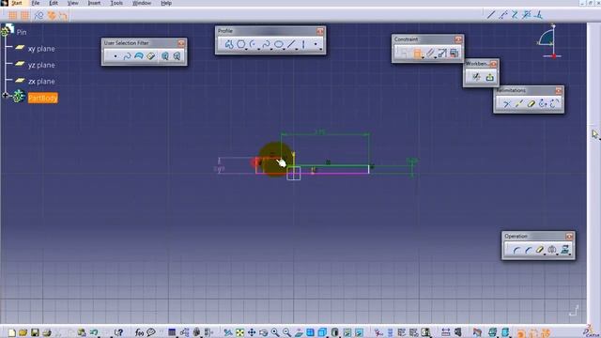Activate the Line tool in Profile toolbar
Screen dimensions: 601x338
(x=291, y=44)
